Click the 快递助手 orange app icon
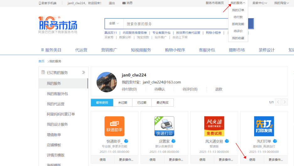294x166 pixels. 114,126
